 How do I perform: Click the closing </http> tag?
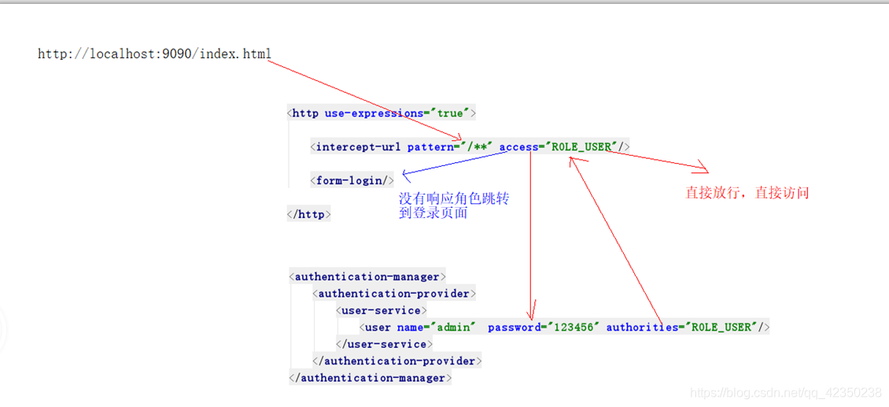(309, 215)
